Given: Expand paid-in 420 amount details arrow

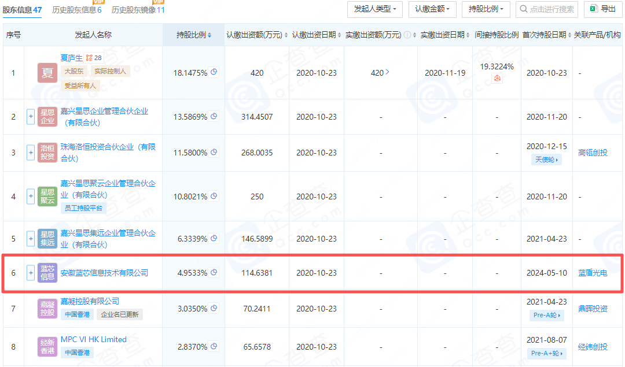Looking at the screenshot, I should [x=387, y=73].
